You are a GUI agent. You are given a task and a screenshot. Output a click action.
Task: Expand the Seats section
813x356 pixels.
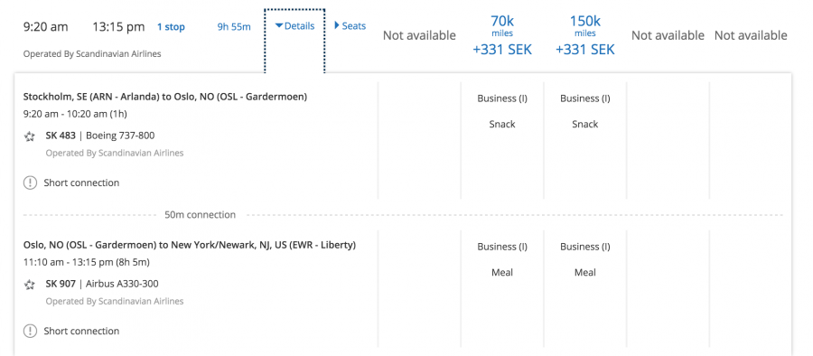click(x=350, y=25)
